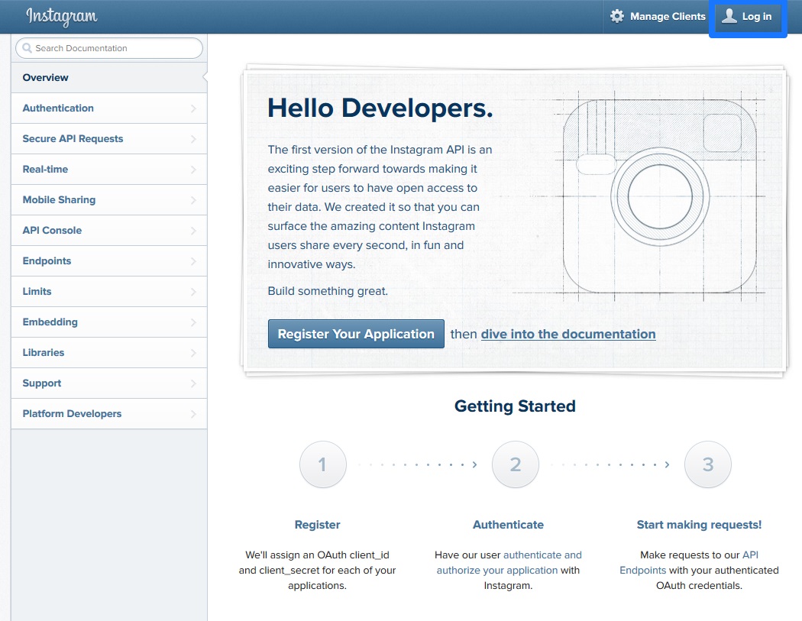Viewport: 802px width, 621px height.
Task: Click the search magnifier icon
Action: pyautogui.click(x=27, y=48)
